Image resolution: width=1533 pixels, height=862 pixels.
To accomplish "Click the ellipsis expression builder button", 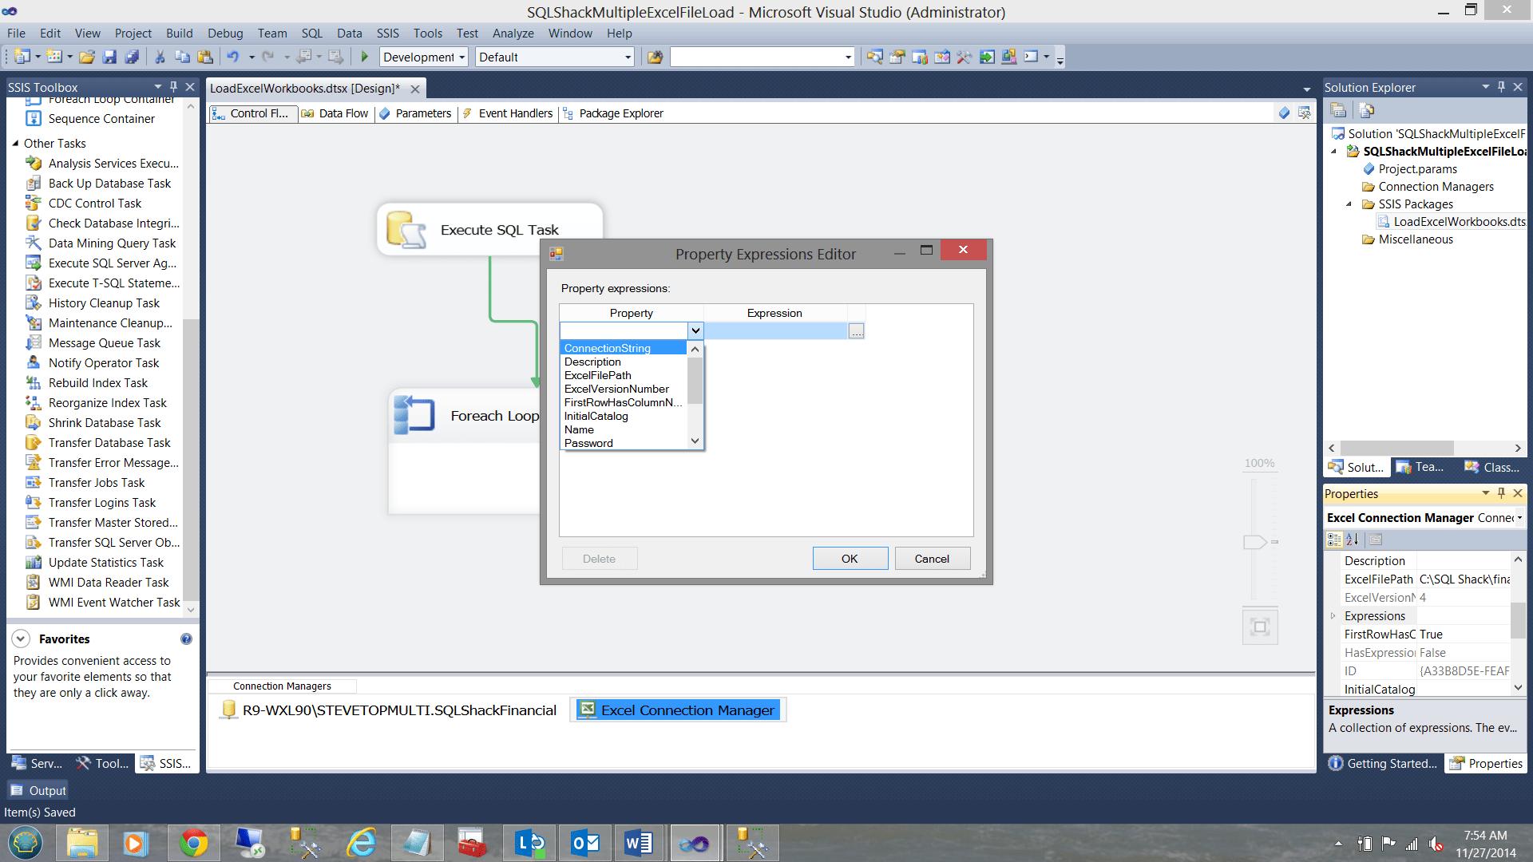I will tap(856, 330).
